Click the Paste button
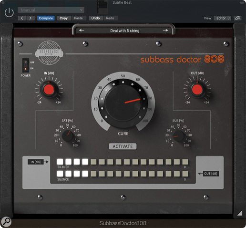 point(78,18)
